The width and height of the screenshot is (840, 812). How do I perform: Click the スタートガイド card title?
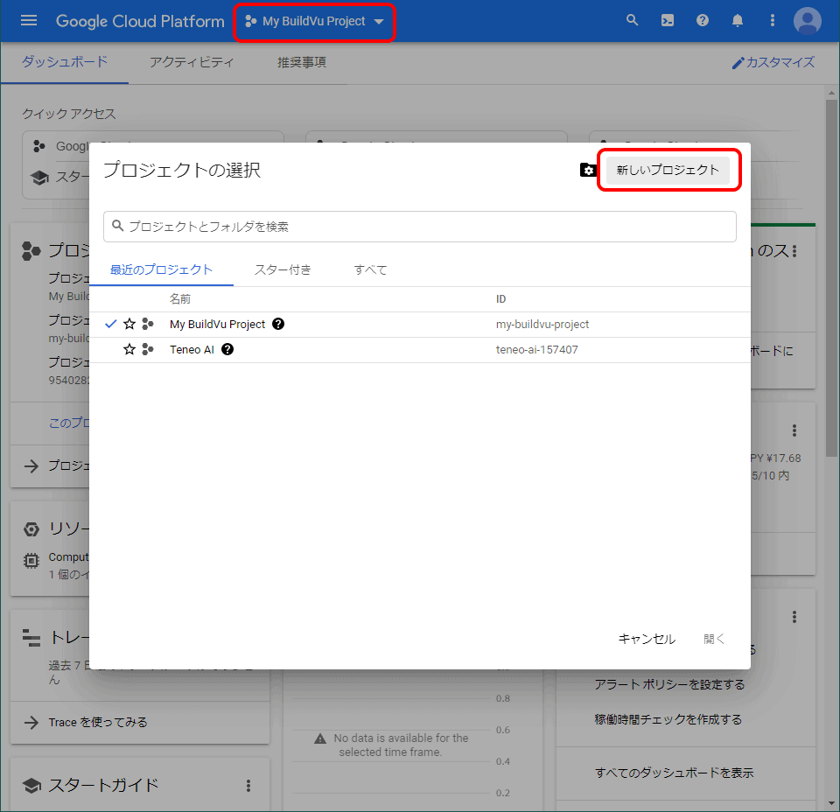(x=104, y=785)
